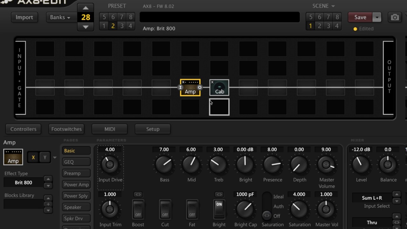Viewport: 407px width, 229px height.
Task: Click the mixer Level knob
Action: [361, 164]
